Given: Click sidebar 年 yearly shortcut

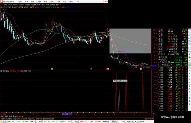Looking at the screenshot, I should (189, 104).
